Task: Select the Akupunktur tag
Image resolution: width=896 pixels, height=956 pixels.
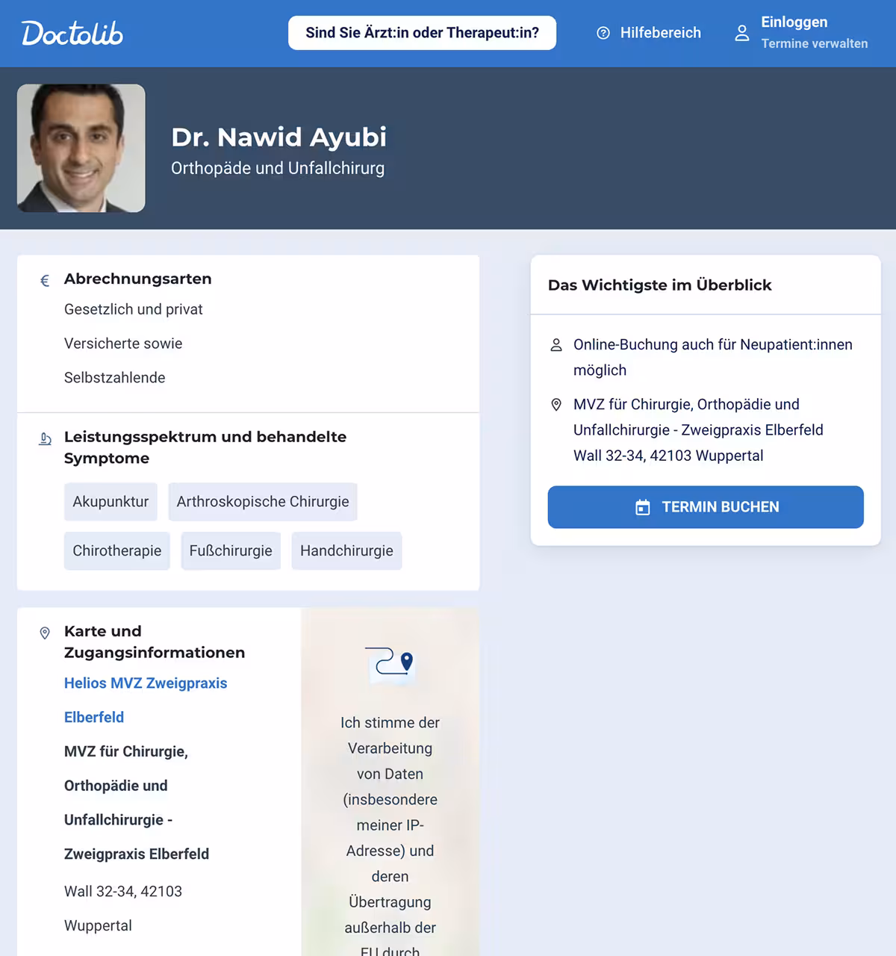Action: pyautogui.click(x=111, y=502)
